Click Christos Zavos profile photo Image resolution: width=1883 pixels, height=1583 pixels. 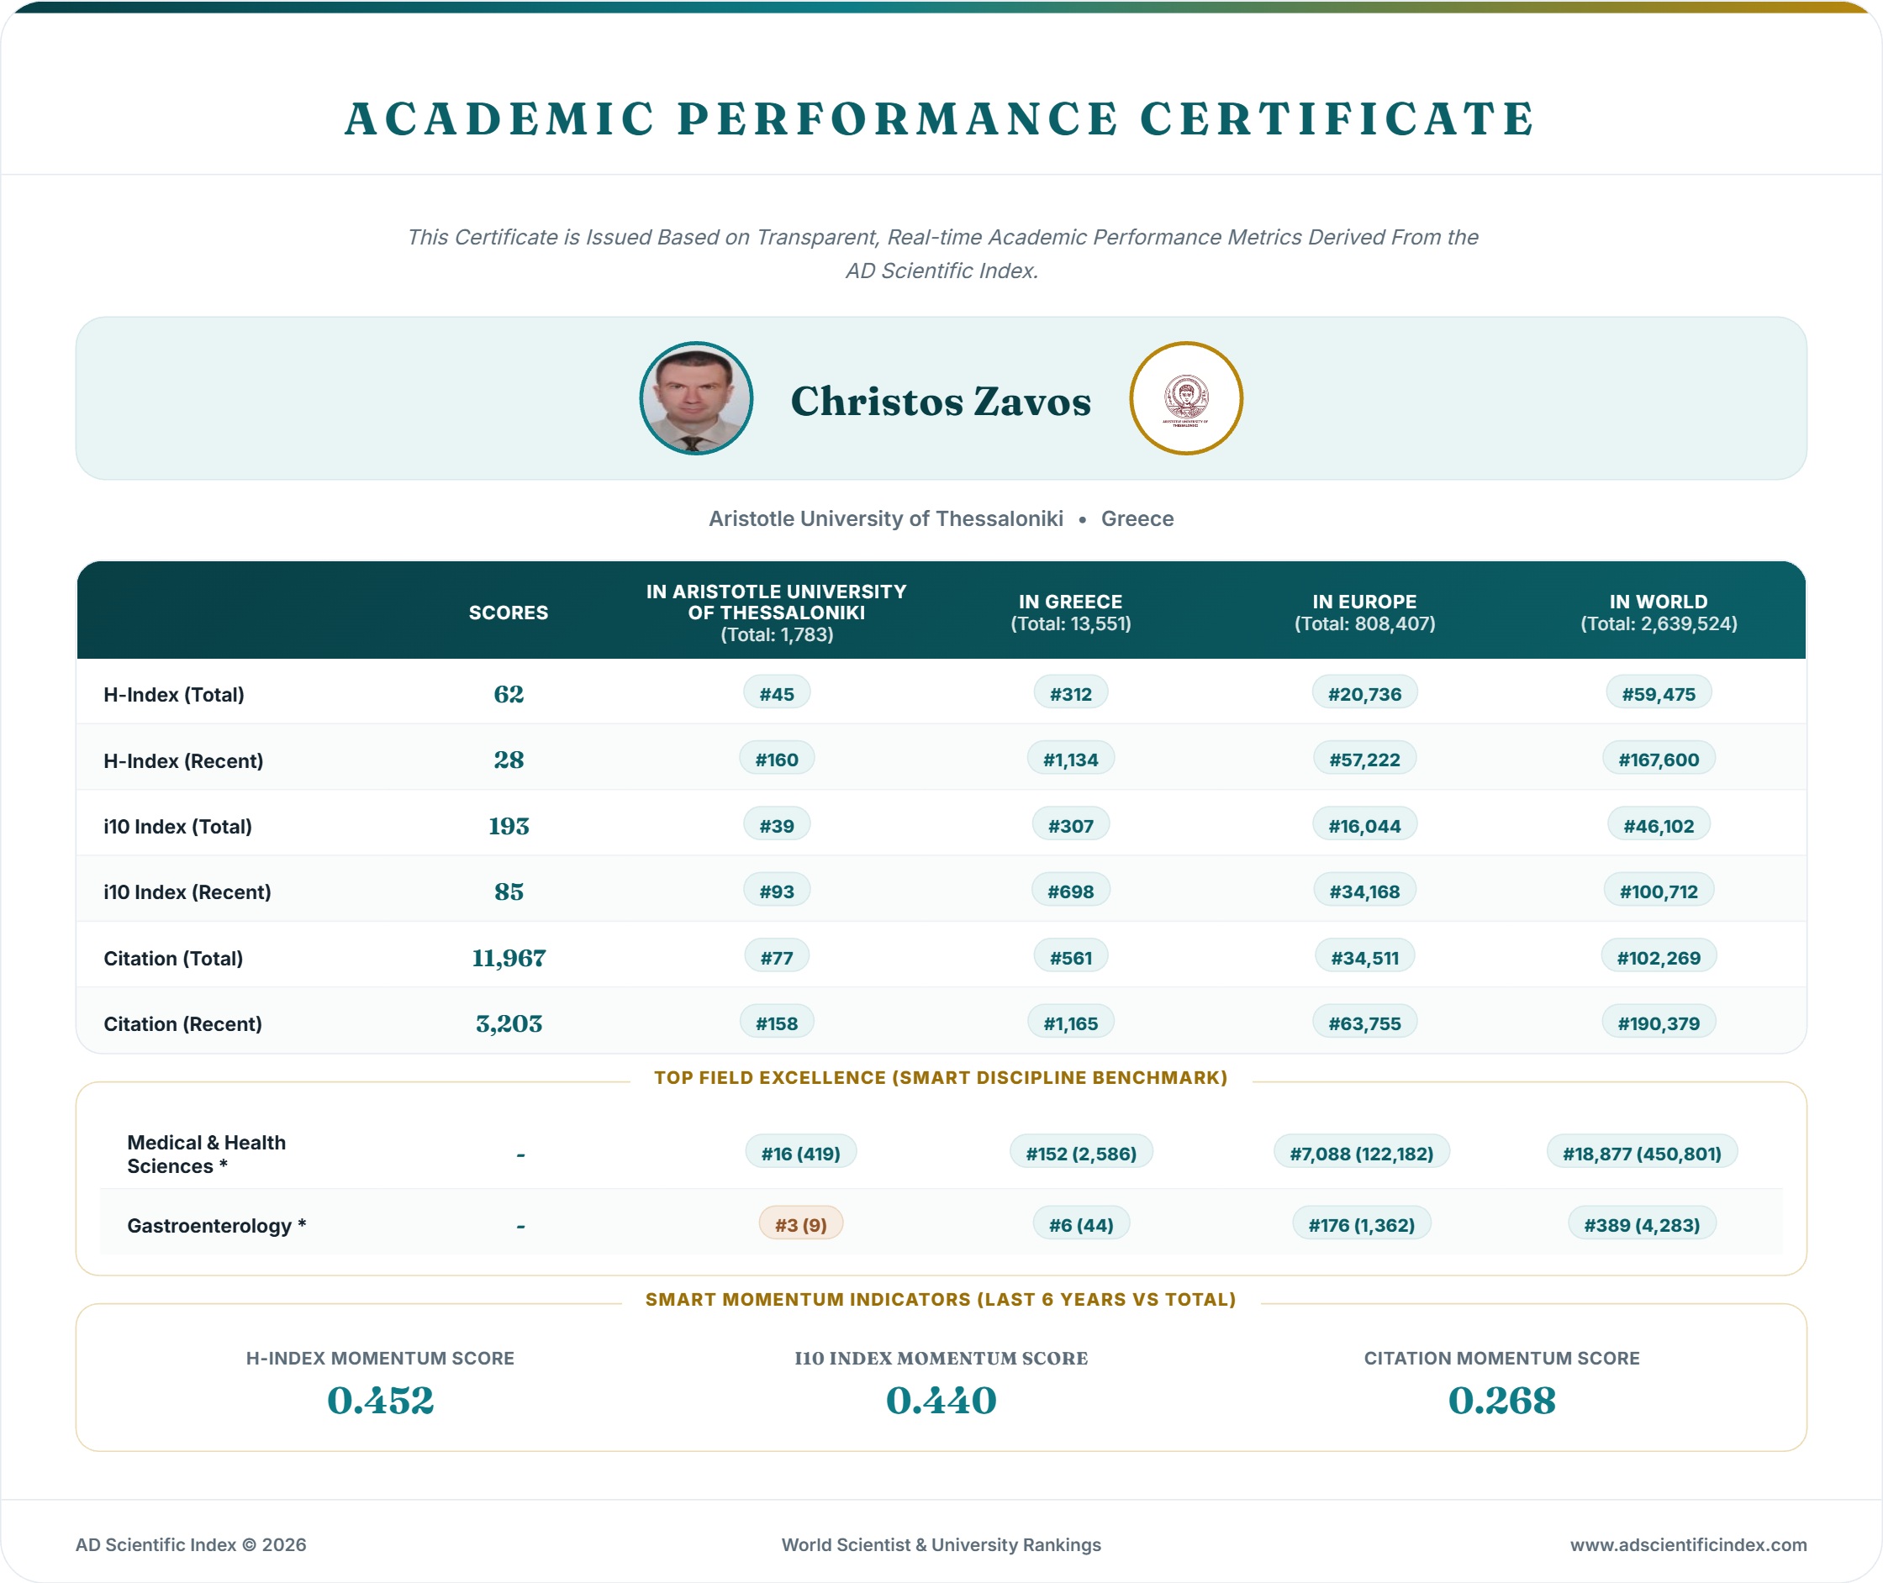click(696, 398)
